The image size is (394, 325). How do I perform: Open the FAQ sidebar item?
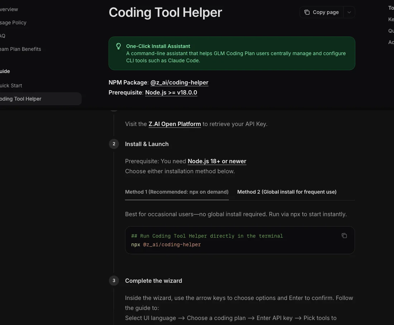tap(3, 36)
